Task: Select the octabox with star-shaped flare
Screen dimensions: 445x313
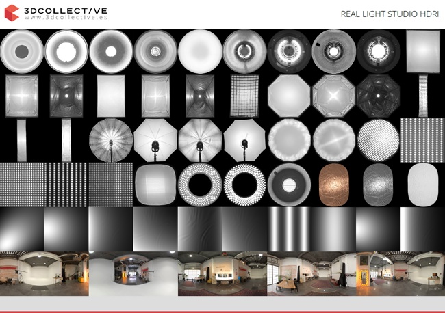Action: 333,96
